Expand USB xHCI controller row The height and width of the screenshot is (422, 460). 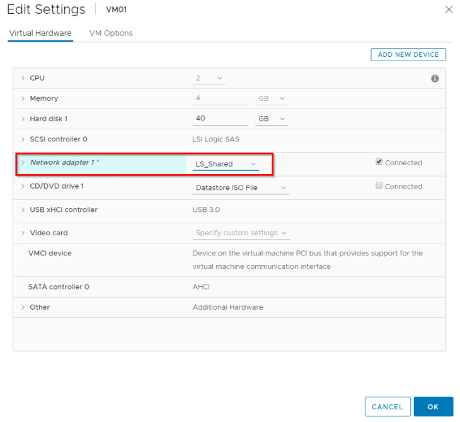point(23,209)
